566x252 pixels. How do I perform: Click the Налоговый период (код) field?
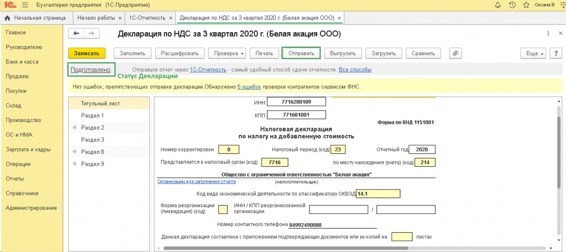click(x=338, y=149)
